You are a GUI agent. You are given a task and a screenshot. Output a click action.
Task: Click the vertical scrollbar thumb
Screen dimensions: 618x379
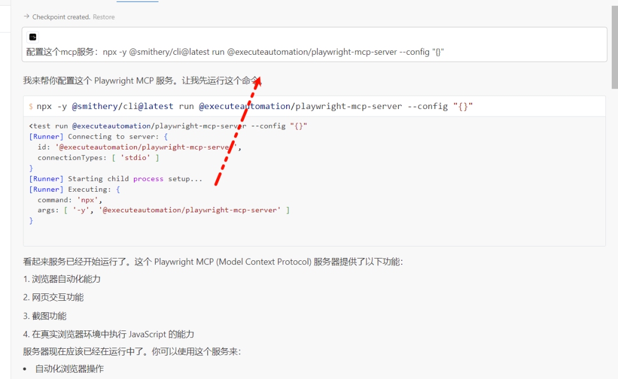[x=615, y=47]
